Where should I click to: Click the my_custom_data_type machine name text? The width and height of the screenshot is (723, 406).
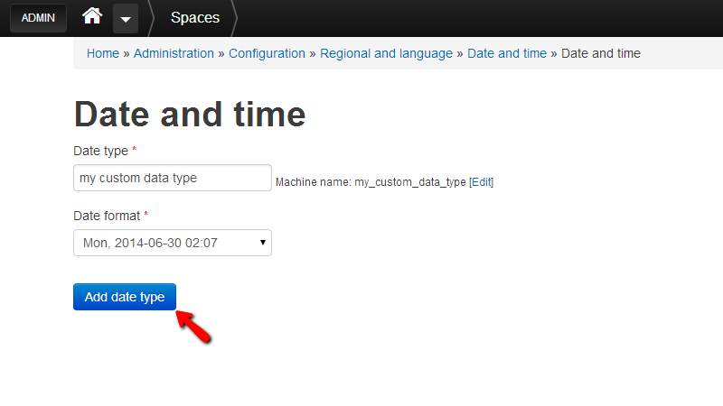(x=409, y=182)
